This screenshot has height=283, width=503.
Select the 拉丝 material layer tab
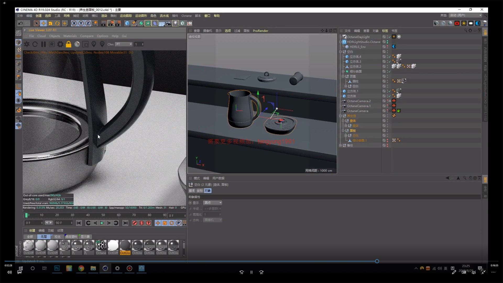57,237
